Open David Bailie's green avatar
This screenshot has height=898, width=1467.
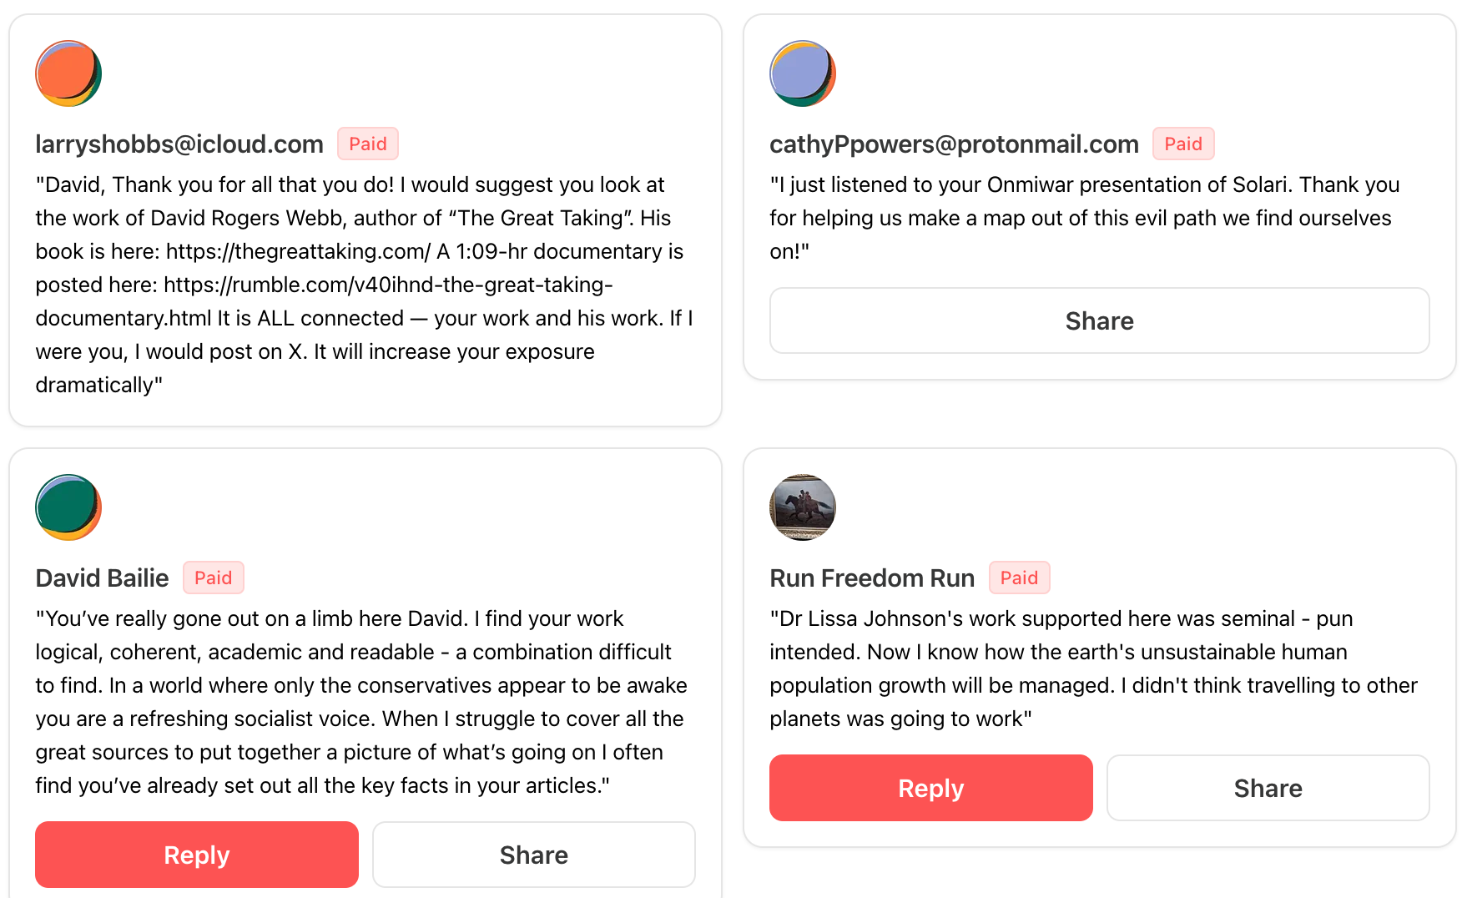point(68,507)
